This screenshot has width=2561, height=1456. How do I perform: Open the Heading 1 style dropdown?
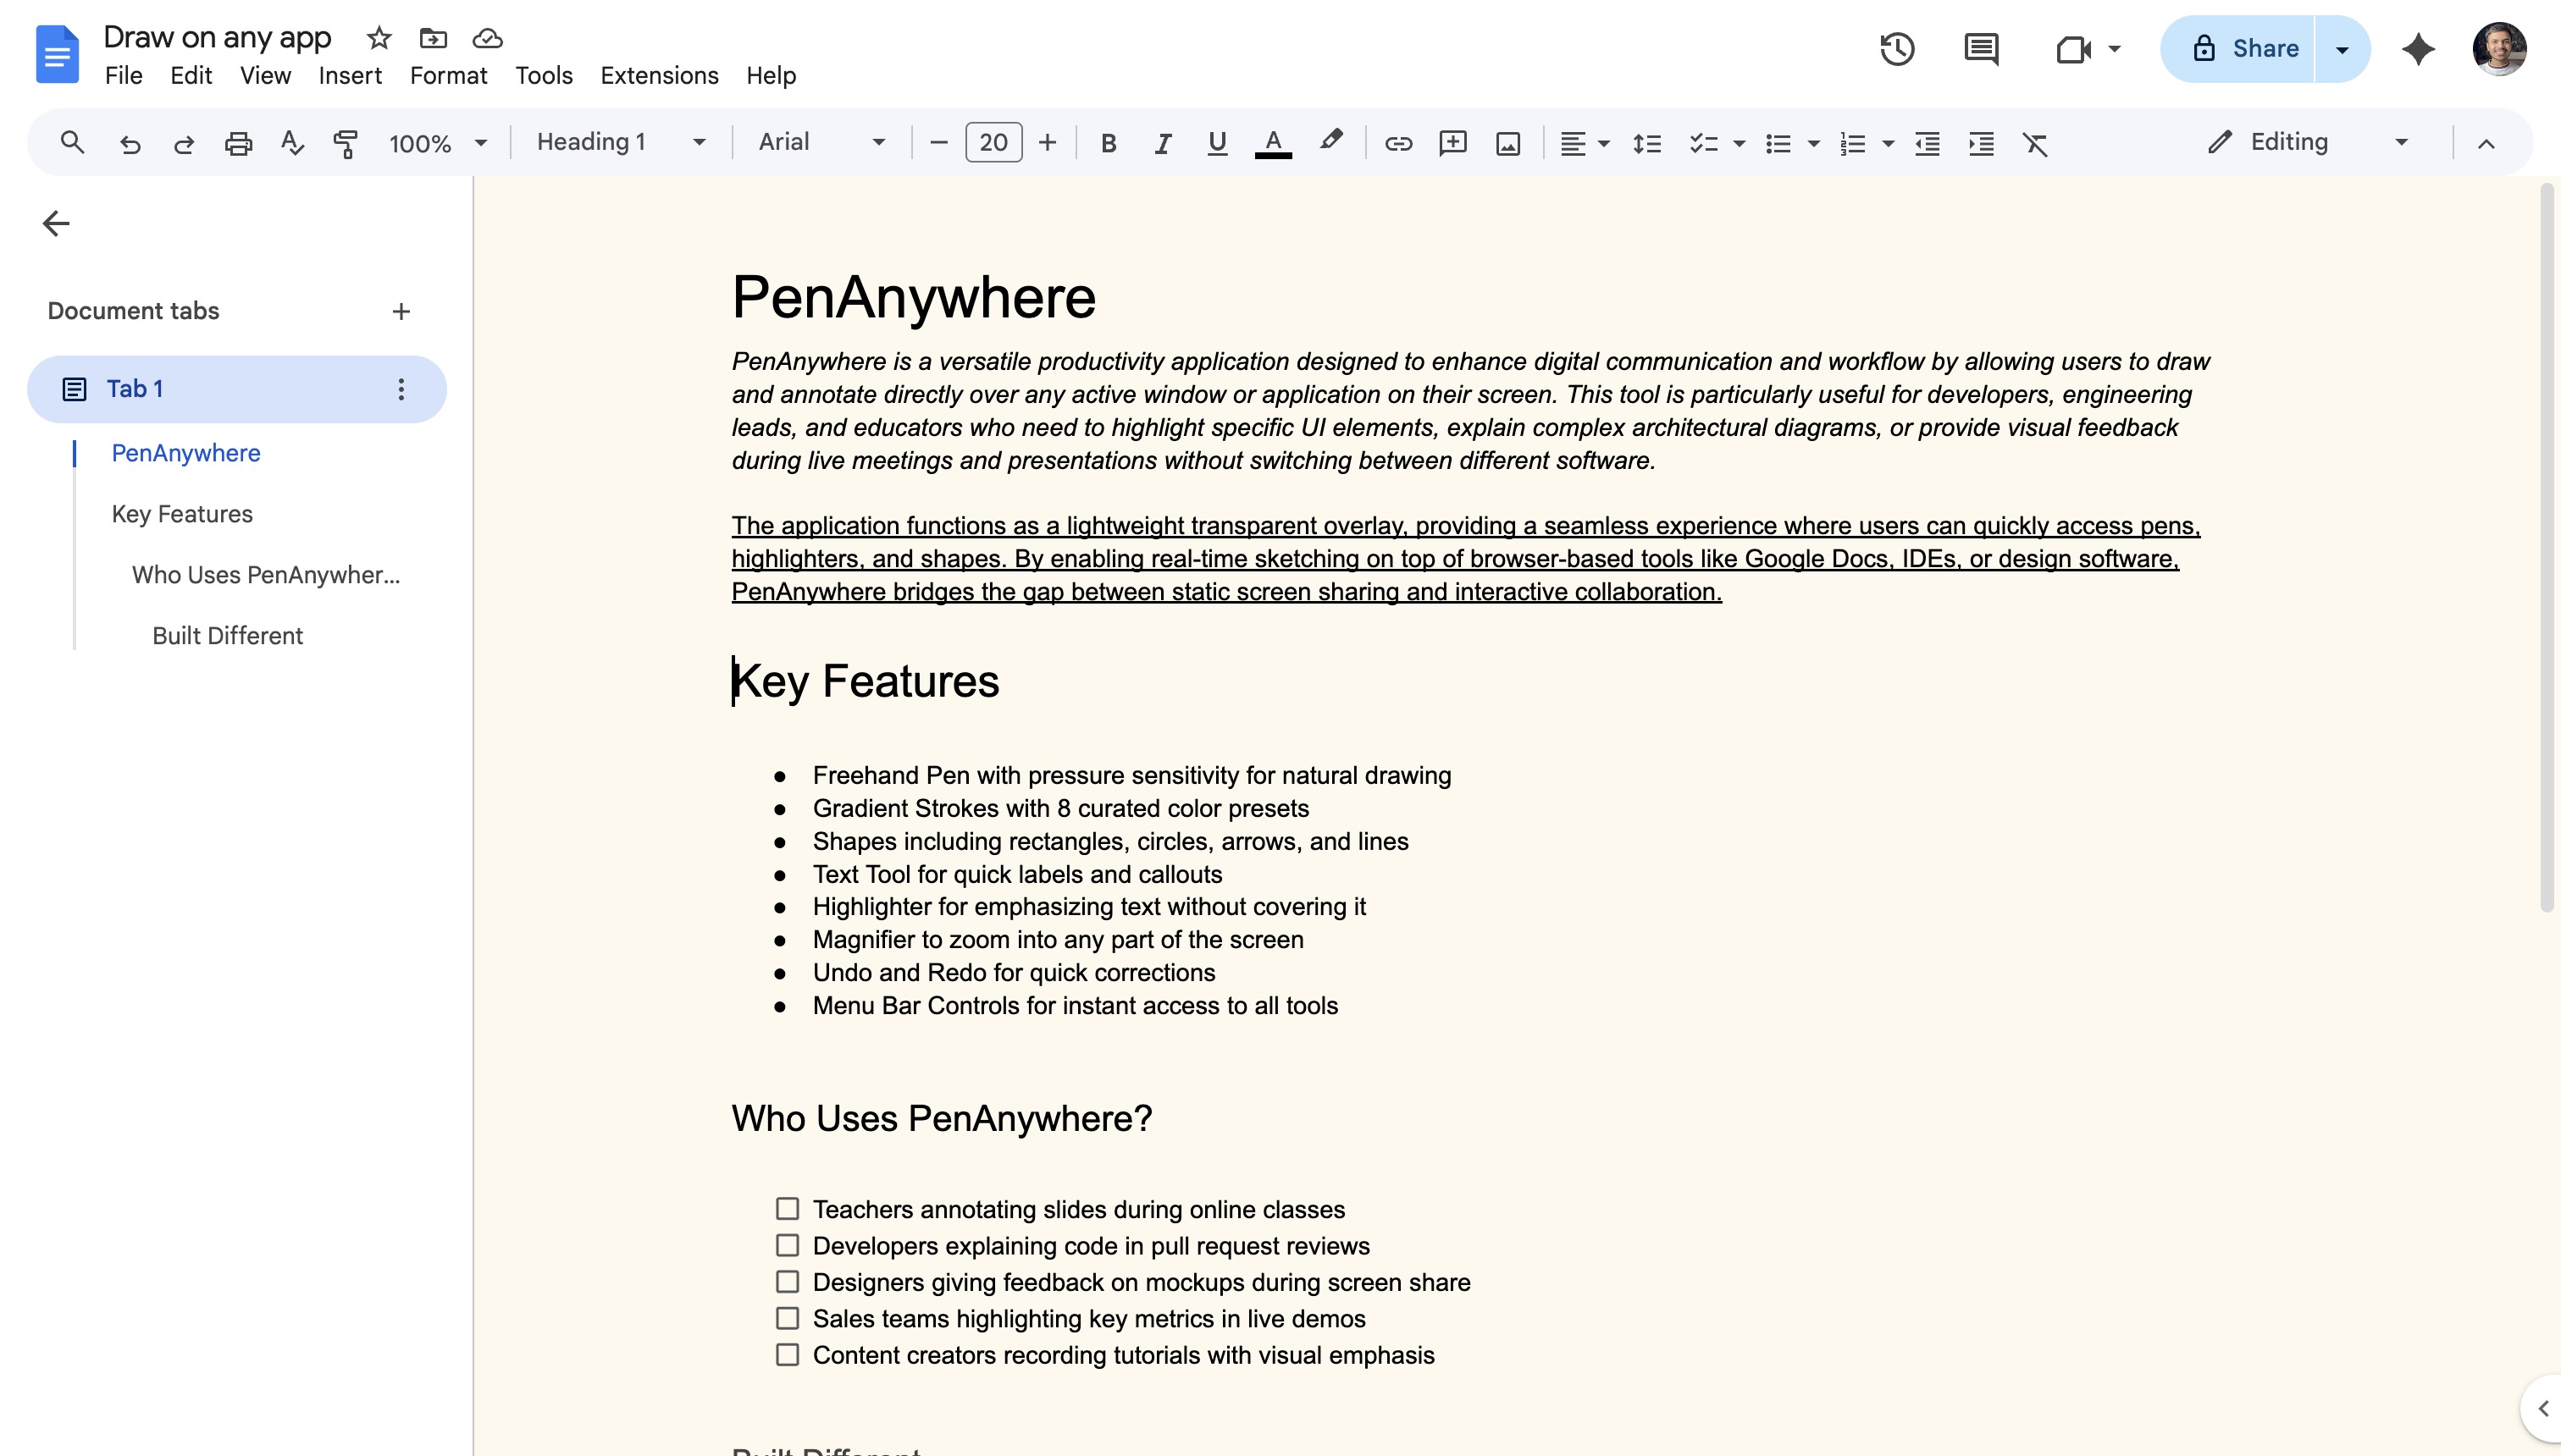click(x=620, y=143)
